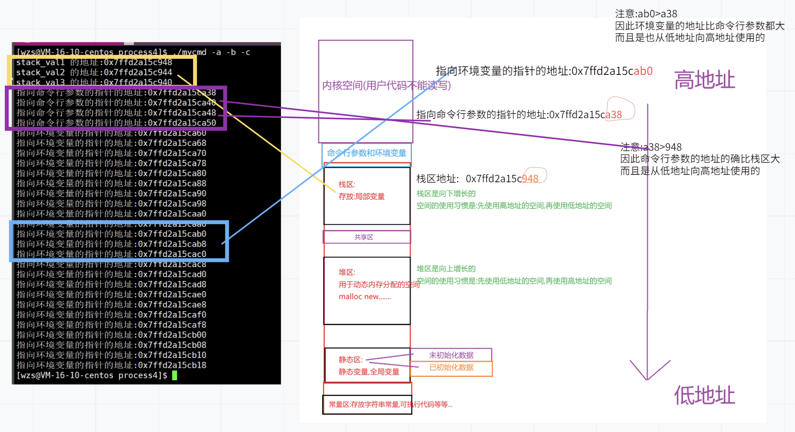Image resolution: width=795 pixels, height=432 pixels.
Task: Click the green cursor at the terminal's final prompt
Action: coord(175,375)
